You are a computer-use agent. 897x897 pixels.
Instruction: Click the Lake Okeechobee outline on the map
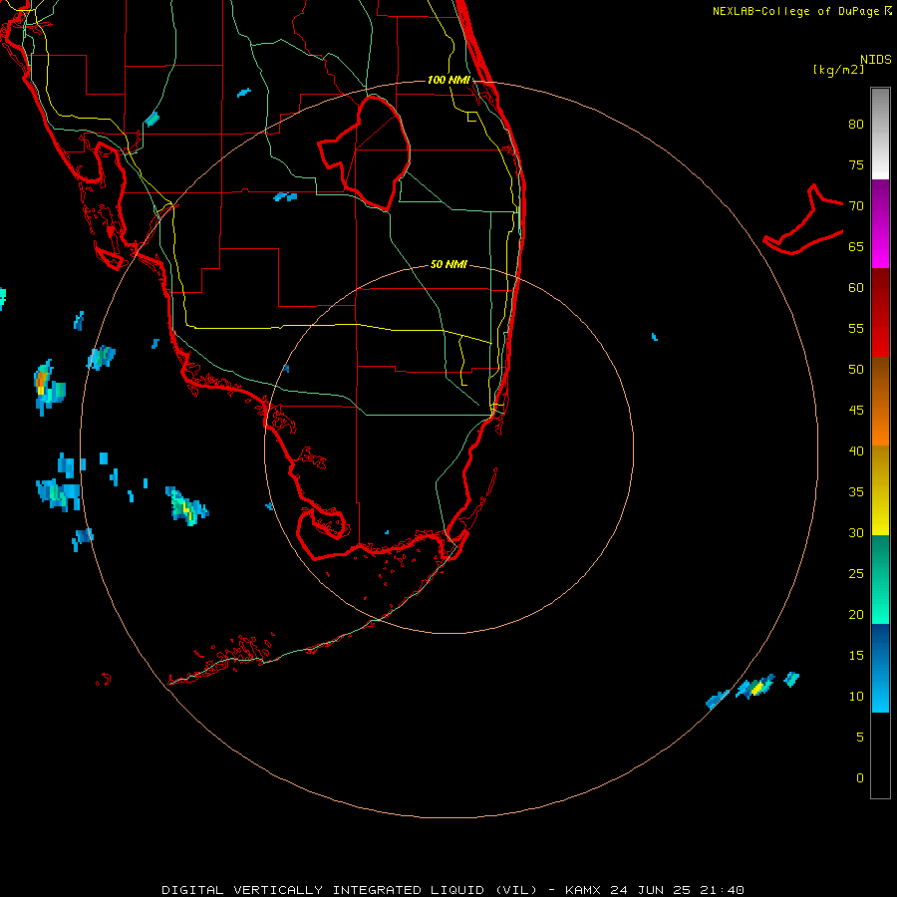tap(365, 153)
